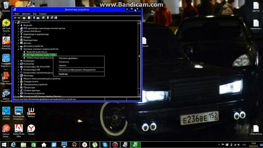263x148 pixels.
Task: Click the Мониторы category icon
Action: [21, 76]
